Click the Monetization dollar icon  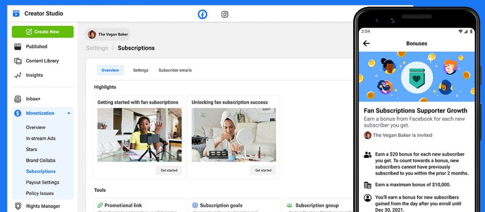click(x=18, y=113)
